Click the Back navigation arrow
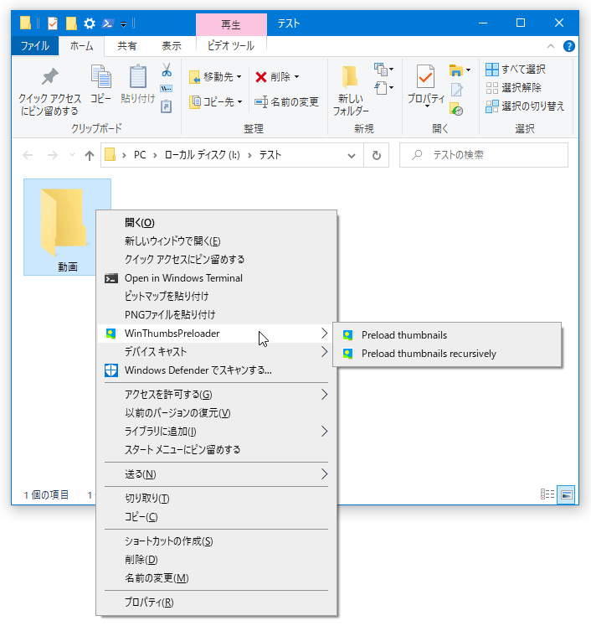Viewport: 591px width, 626px height. (28, 155)
